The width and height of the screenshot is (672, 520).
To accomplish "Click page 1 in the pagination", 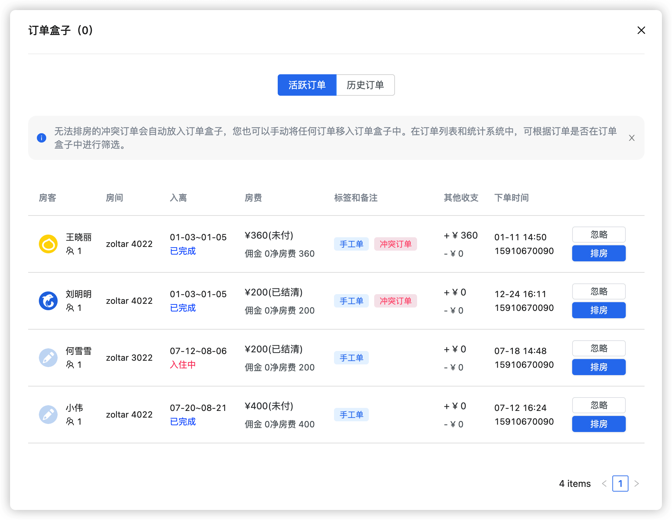I will click(x=620, y=484).
